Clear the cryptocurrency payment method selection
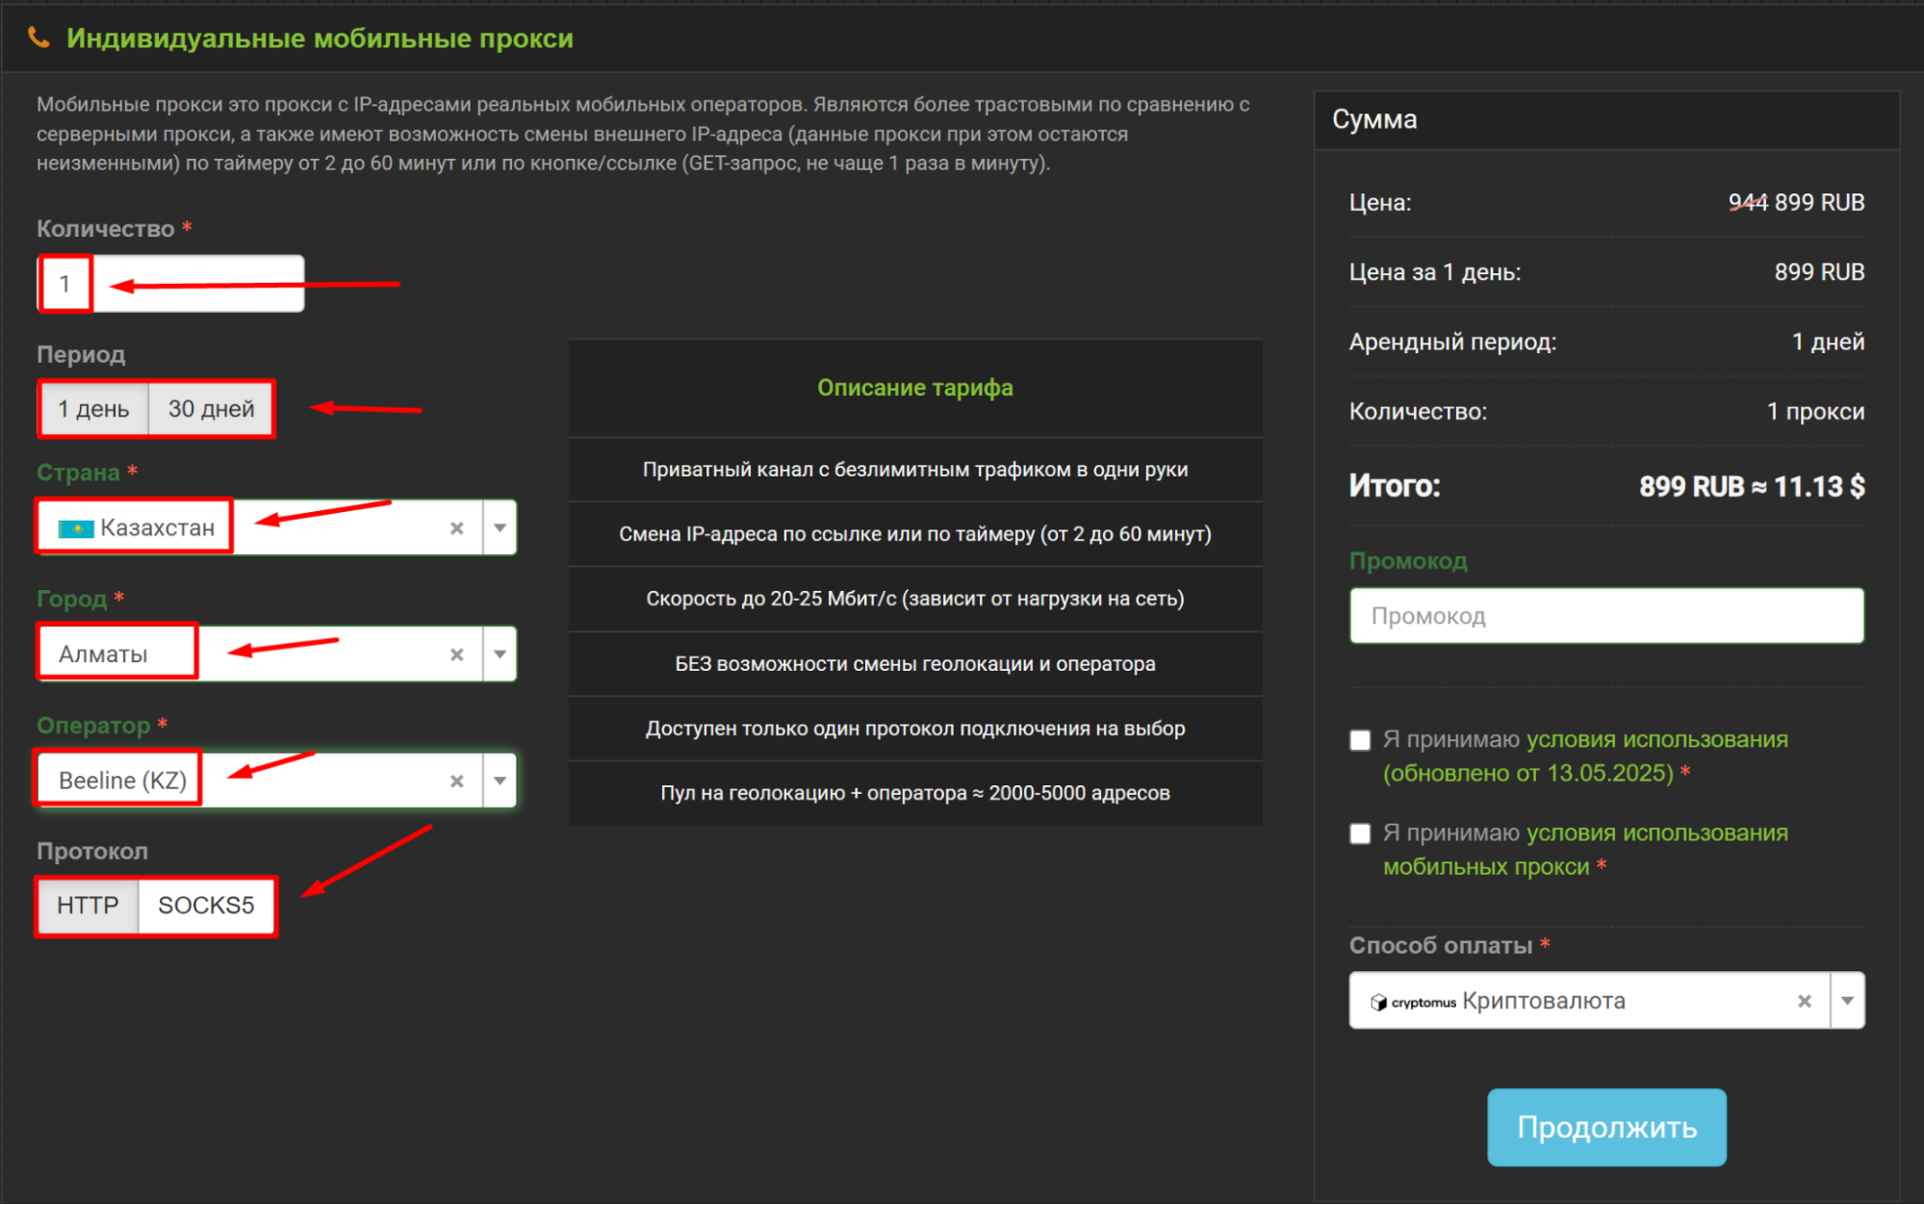1924x1205 pixels. [1805, 1001]
